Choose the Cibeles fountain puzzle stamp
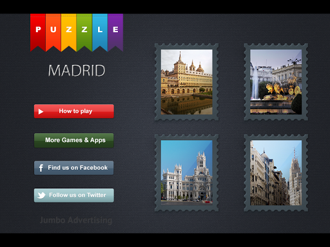Screen dimensions: 330x247 [276, 82]
